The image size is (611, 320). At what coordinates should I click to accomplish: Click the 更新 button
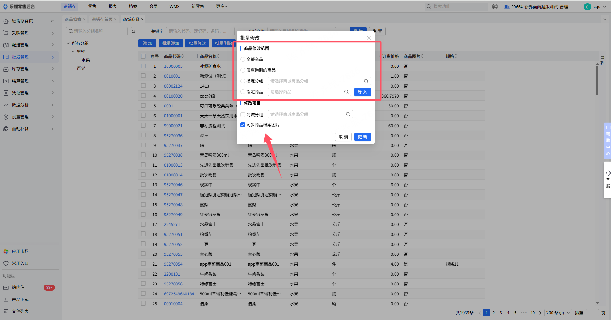(363, 137)
